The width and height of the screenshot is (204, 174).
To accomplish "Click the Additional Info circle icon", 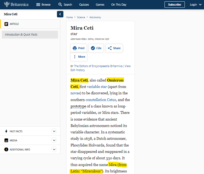I will click(6, 149).
